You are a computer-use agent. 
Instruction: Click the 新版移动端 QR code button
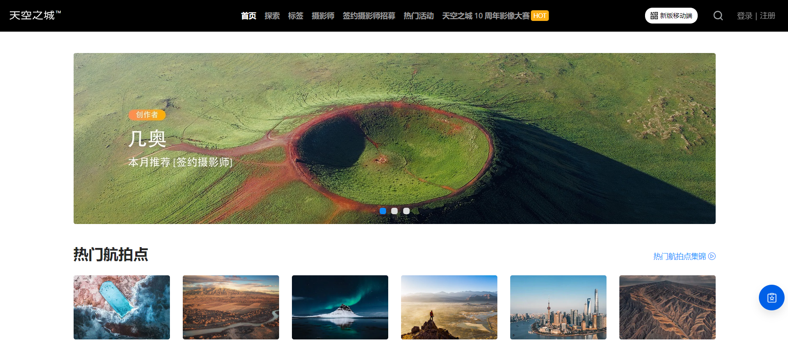coord(671,16)
